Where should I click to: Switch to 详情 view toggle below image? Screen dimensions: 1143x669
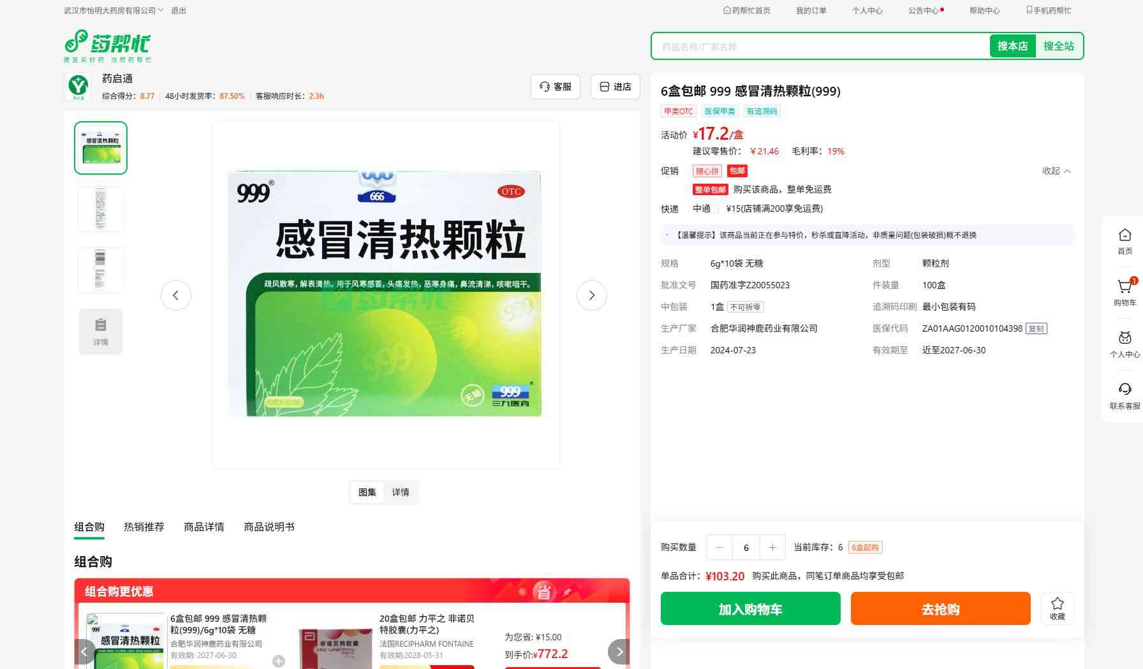(x=401, y=492)
